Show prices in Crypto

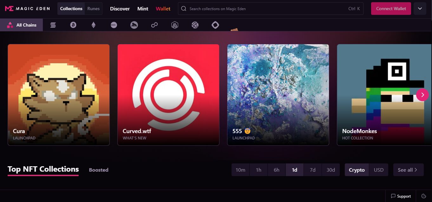click(x=357, y=170)
